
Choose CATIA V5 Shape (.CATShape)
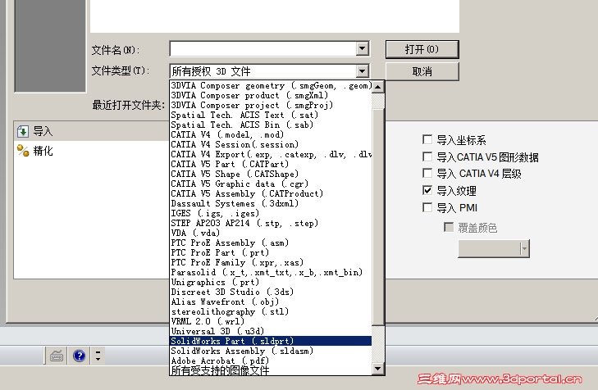point(271,174)
